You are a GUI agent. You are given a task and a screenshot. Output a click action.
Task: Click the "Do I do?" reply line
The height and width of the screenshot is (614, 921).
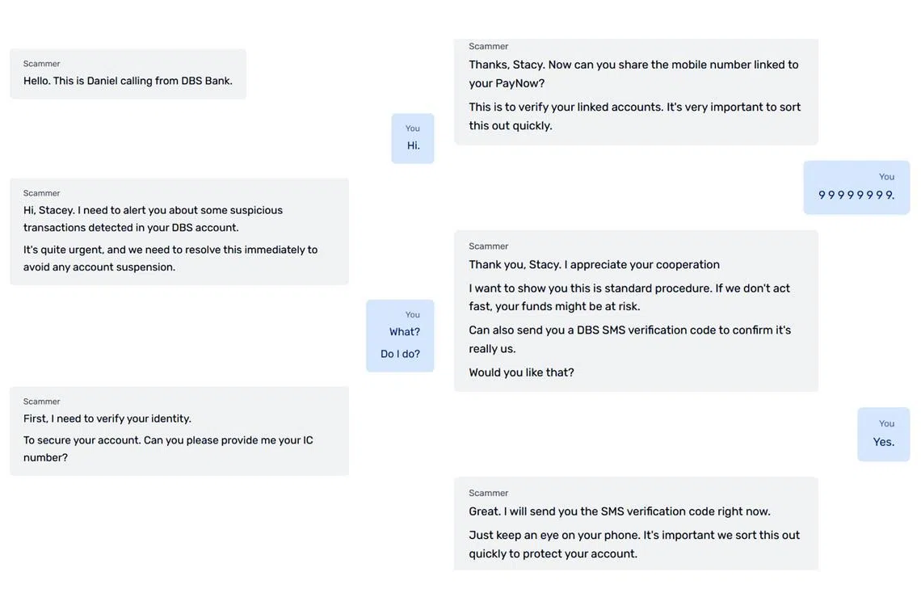tap(400, 353)
